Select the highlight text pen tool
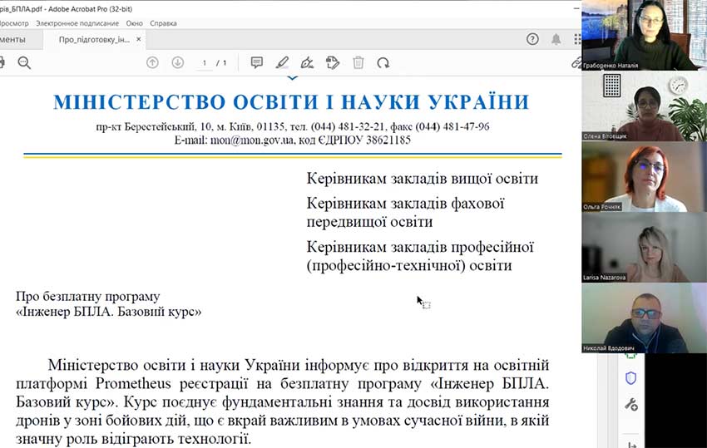This screenshot has height=448, width=707. (x=282, y=62)
